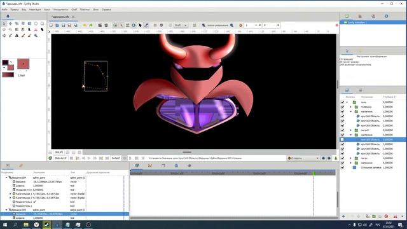This screenshot has height=229, width=407.
Task: Expand Касательная 1 parameter
Action: coord(10,194)
